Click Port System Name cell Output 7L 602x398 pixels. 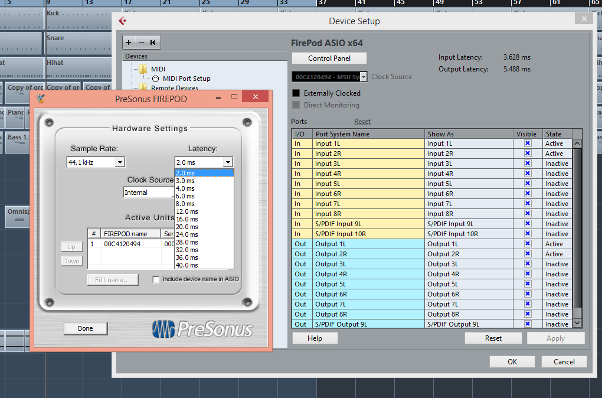pos(369,304)
